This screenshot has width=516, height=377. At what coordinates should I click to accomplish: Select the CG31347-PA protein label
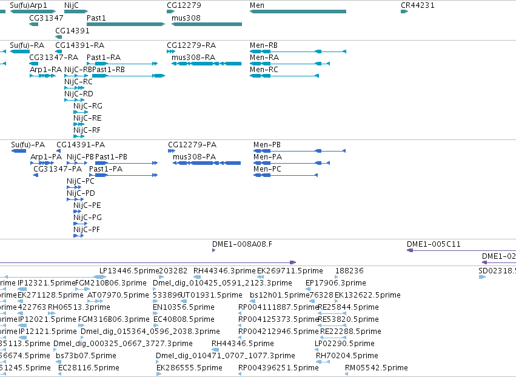58,169
